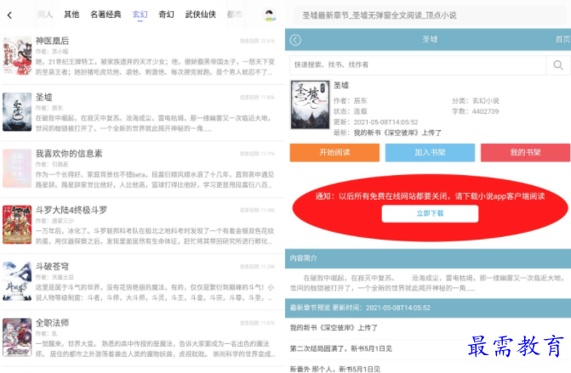Click the magnifier search icon
Image resolution: width=571 pixels, height=373 pixels.
pos(558,65)
